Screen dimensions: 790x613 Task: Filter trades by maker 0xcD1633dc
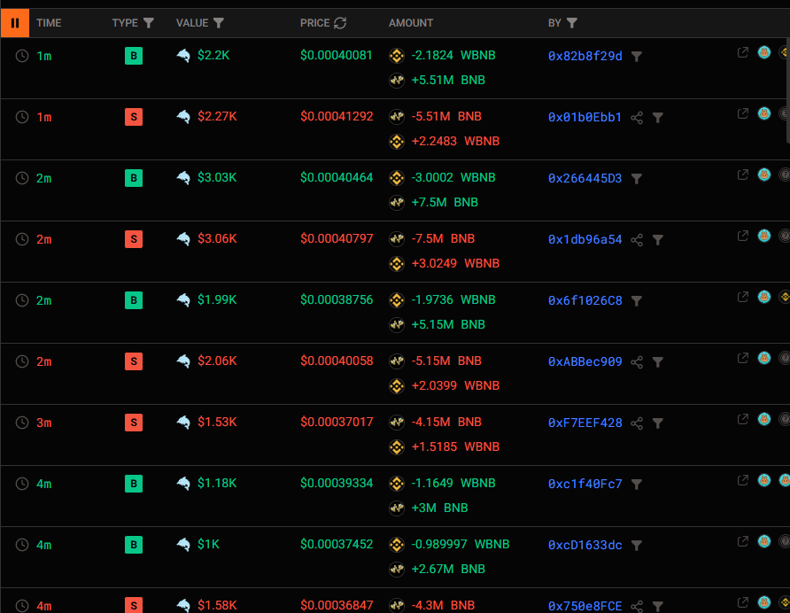point(637,545)
